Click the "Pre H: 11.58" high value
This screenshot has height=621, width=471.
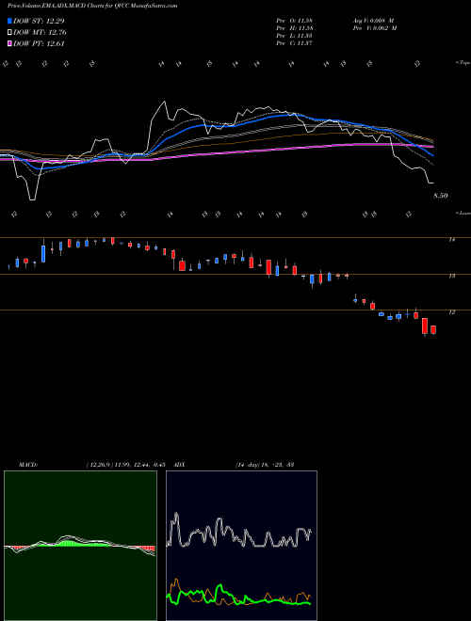point(295,28)
